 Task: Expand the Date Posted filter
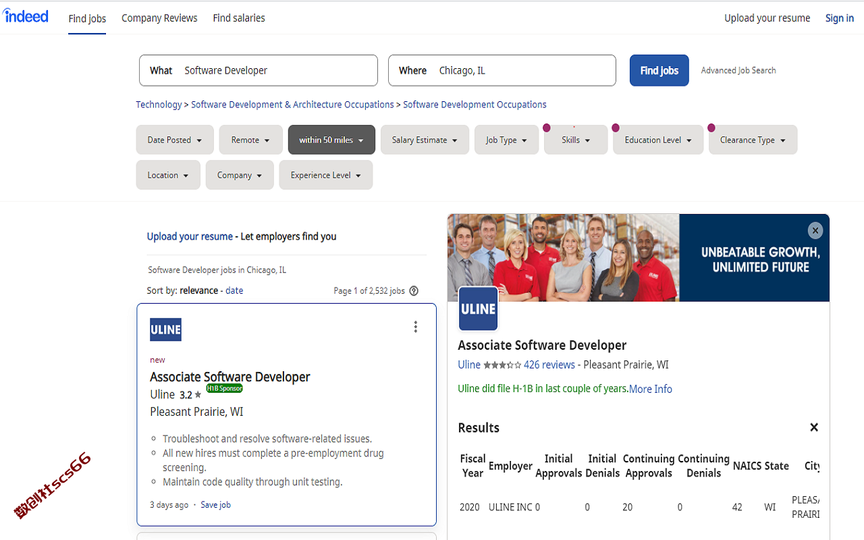(175, 140)
